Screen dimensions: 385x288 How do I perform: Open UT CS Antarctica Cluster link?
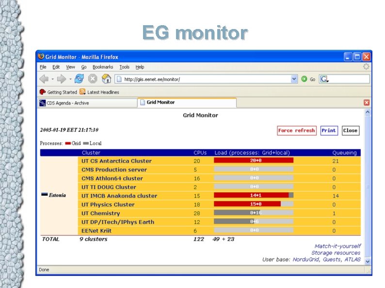pyautogui.click(x=116, y=161)
